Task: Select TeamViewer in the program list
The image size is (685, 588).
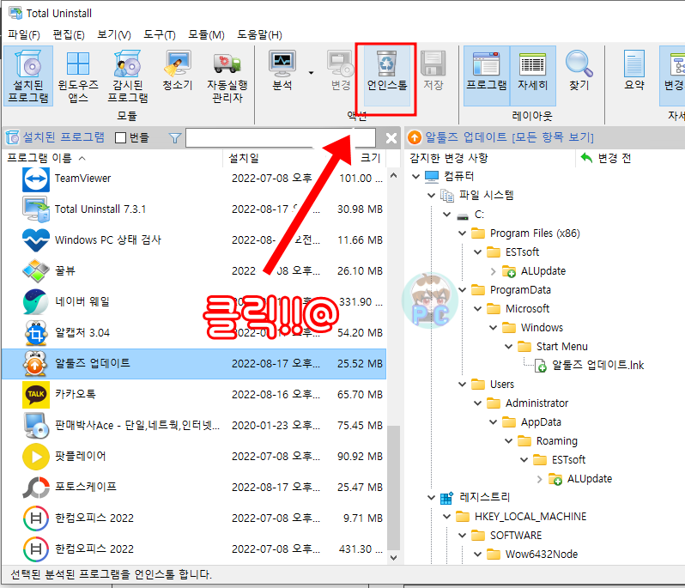Action: pos(194,179)
